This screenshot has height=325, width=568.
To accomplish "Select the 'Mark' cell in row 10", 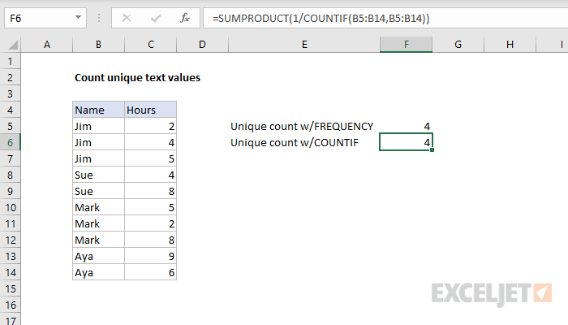I will (98, 207).
